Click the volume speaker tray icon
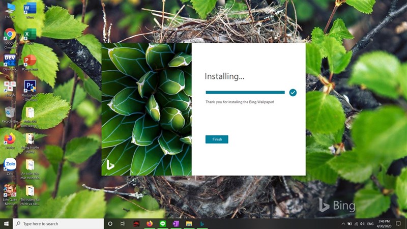 pyautogui.click(x=362, y=223)
